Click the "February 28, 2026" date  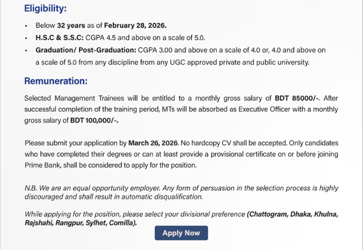135,25
